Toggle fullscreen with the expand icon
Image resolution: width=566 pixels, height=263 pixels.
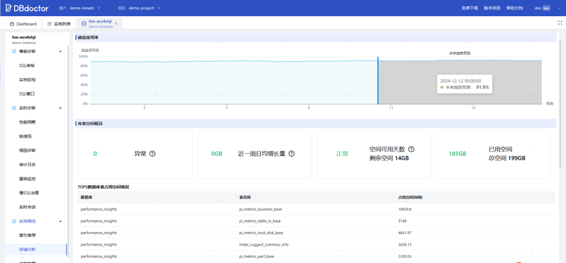[560, 23]
